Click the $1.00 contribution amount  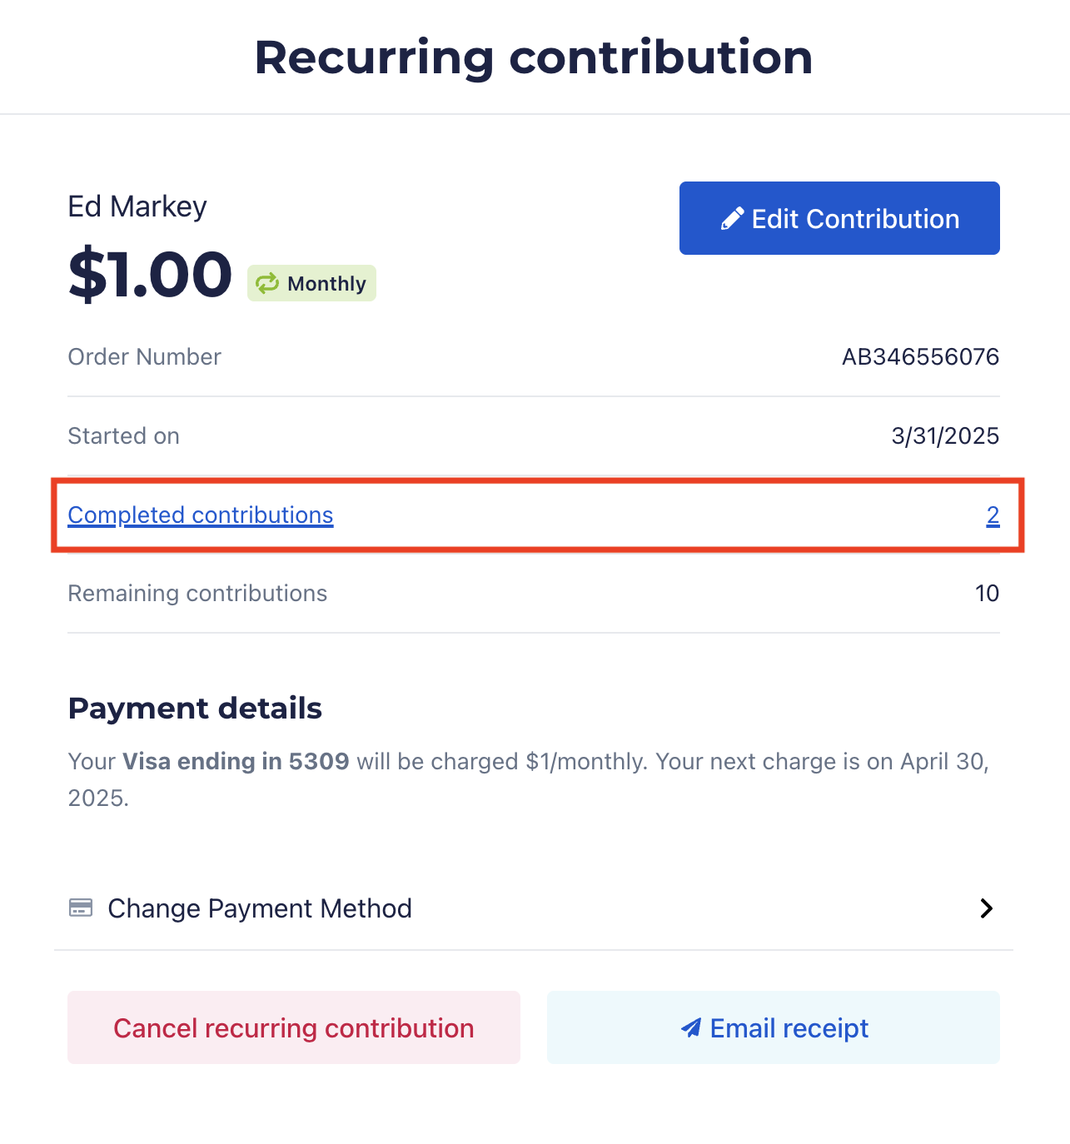(x=150, y=275)
